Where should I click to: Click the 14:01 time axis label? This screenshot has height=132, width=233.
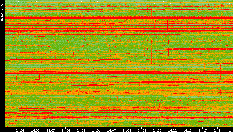coord(20,130)
